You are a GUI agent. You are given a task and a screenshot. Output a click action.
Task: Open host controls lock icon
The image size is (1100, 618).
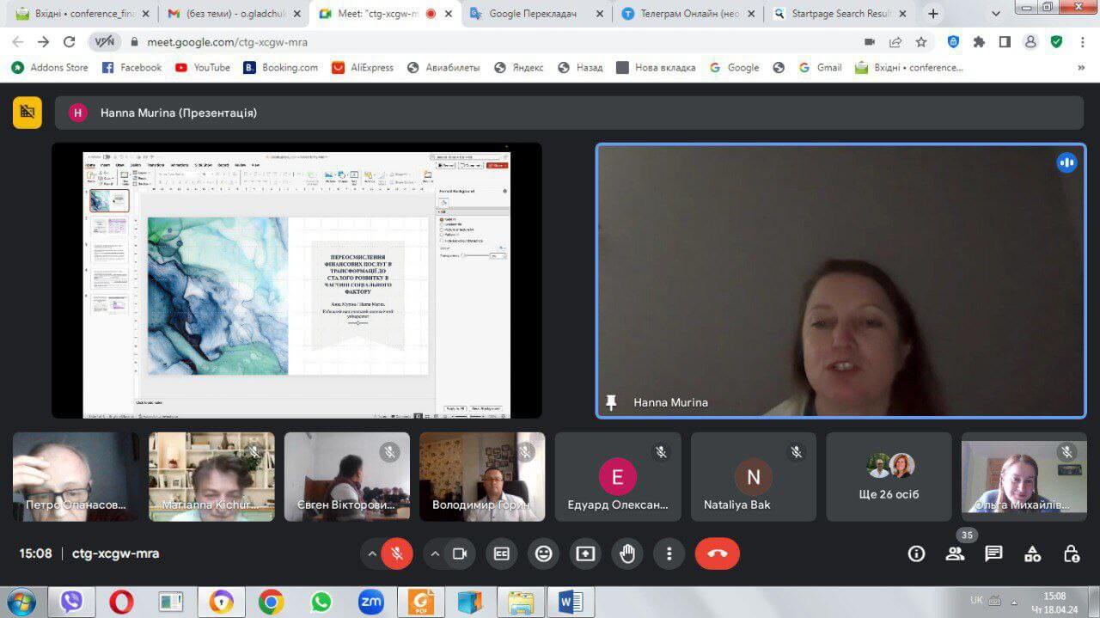1071,554
